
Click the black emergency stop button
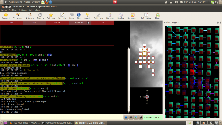tap(140, 117)
